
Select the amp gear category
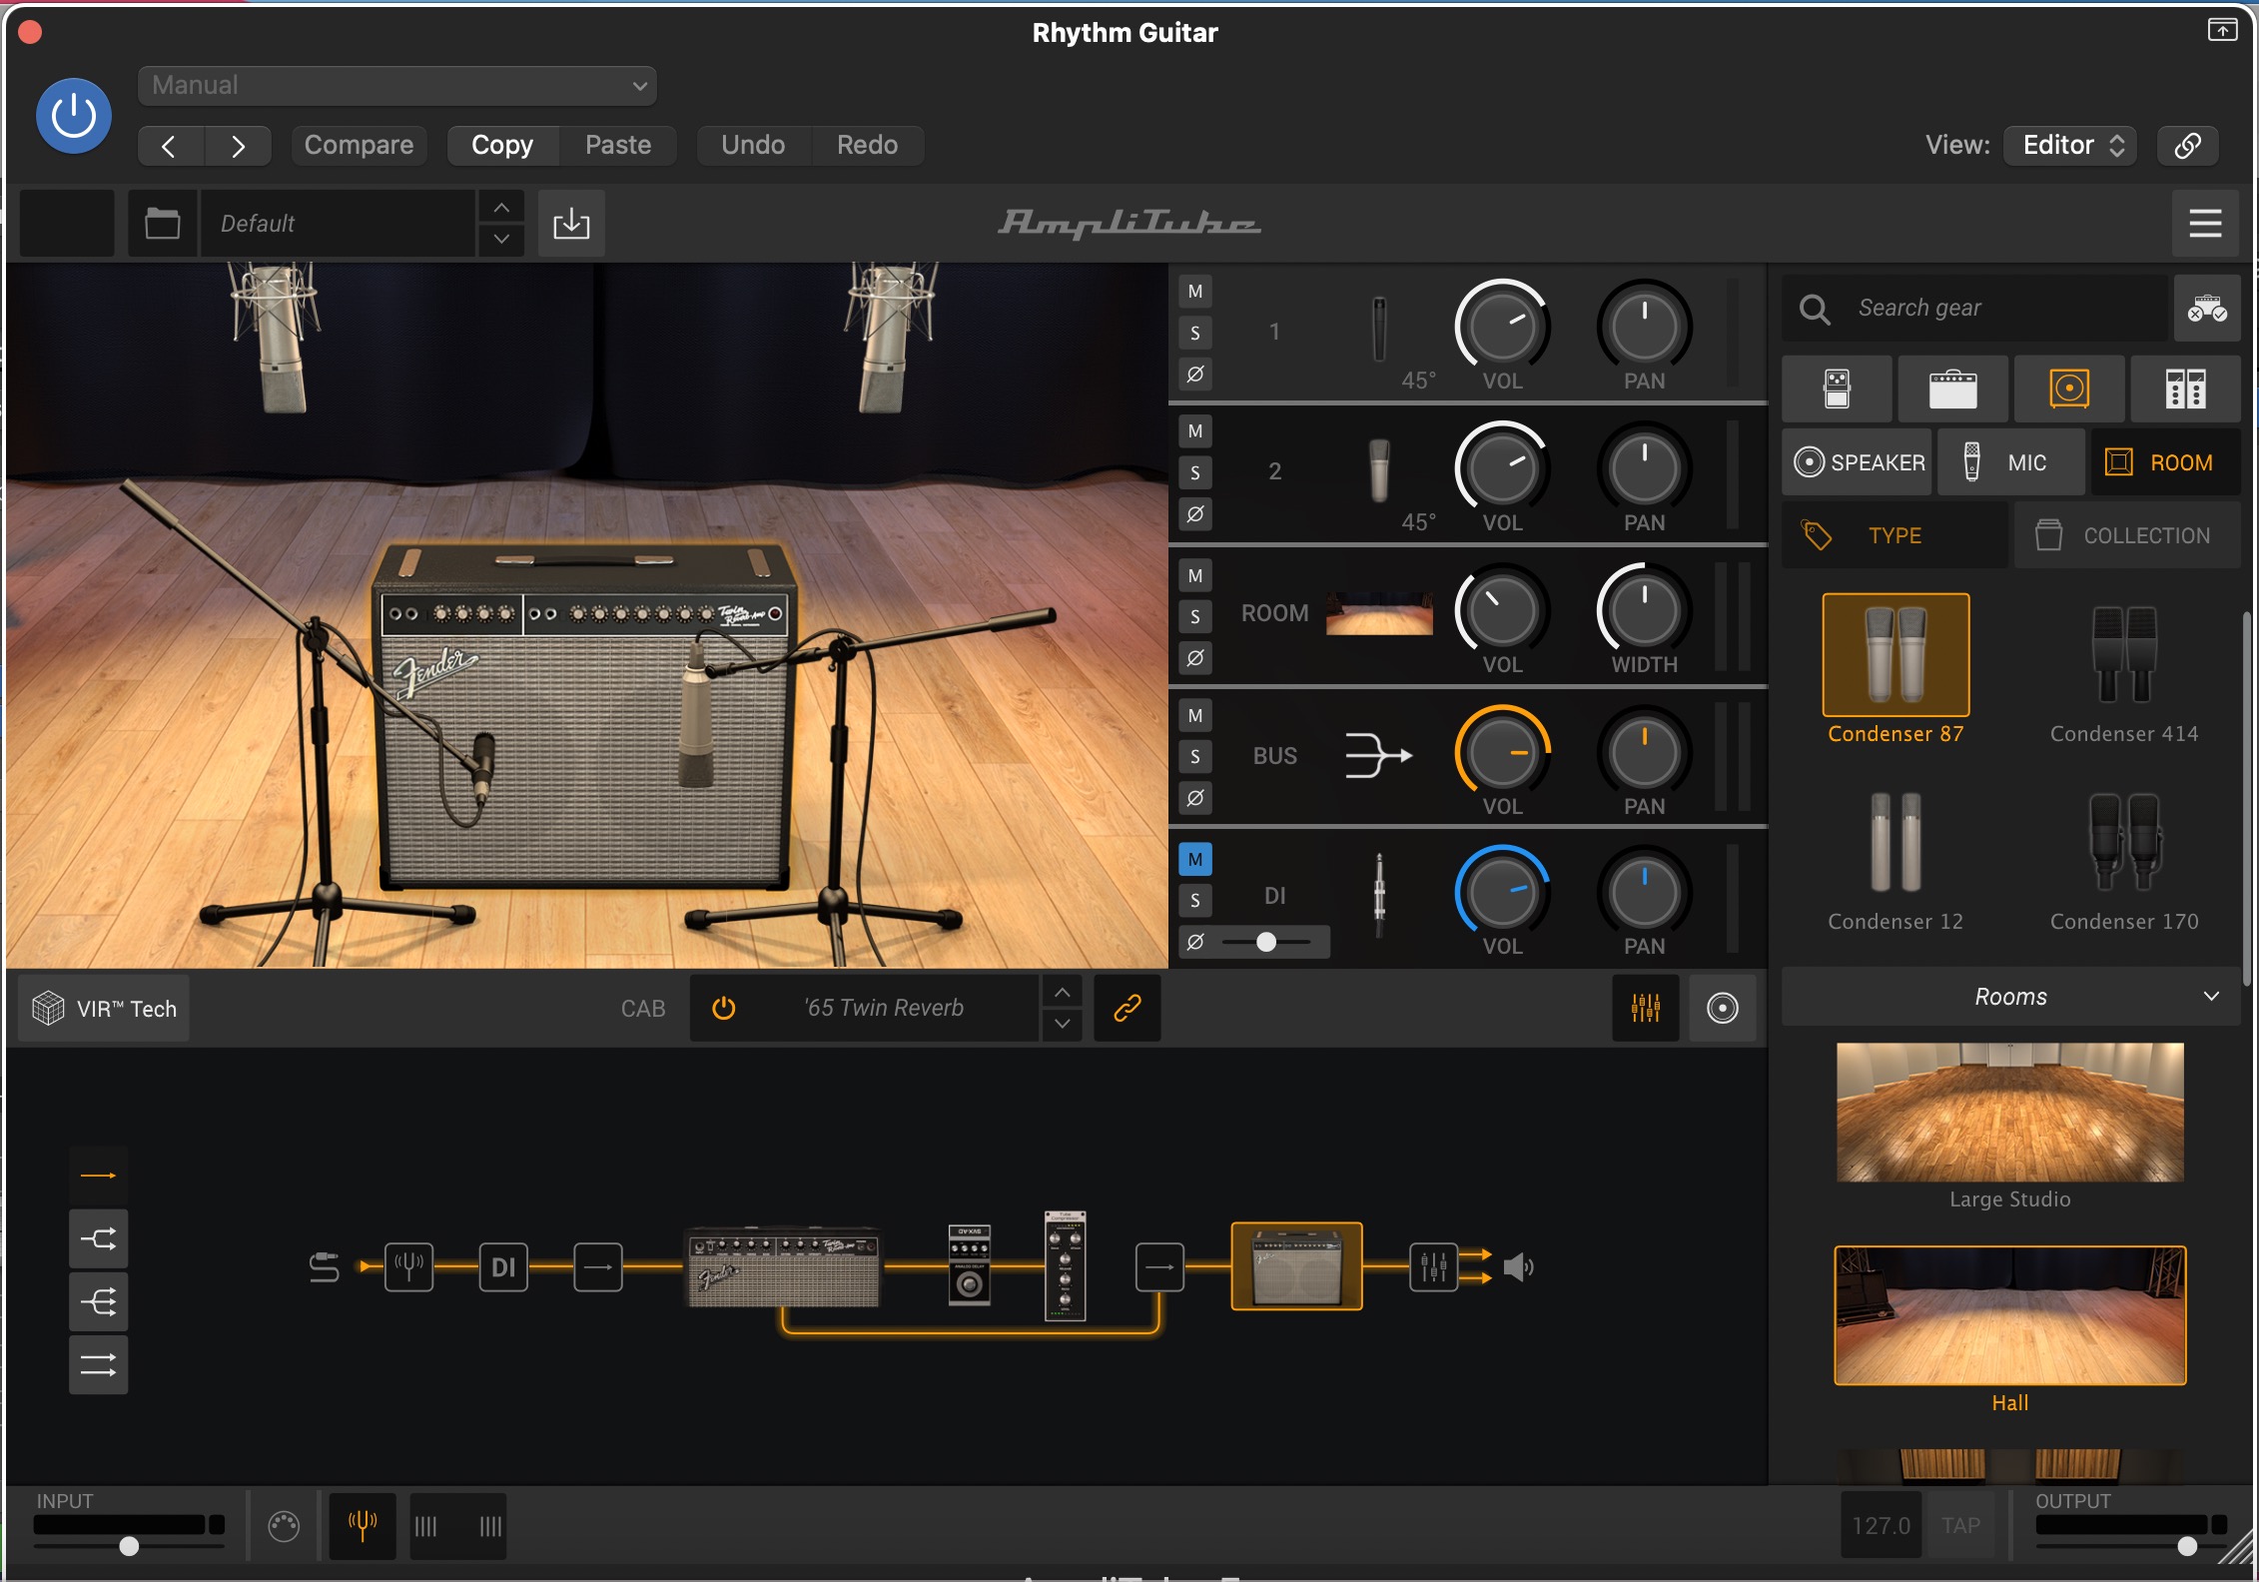(x=1952, y=390)
